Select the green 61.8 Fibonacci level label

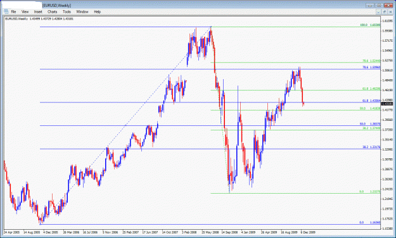click(x=371, y=89)
